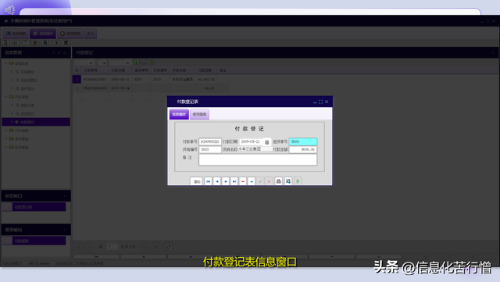Click the fourth icon in the main quick toolbar

coord(35,43)
